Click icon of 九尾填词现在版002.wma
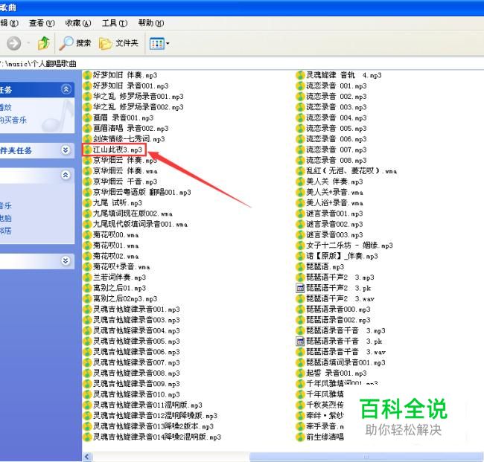 pos(88,214)
